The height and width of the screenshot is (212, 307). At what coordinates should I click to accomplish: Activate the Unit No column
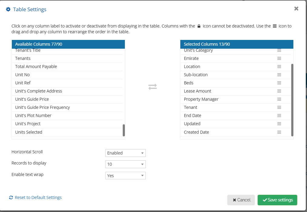22,75
